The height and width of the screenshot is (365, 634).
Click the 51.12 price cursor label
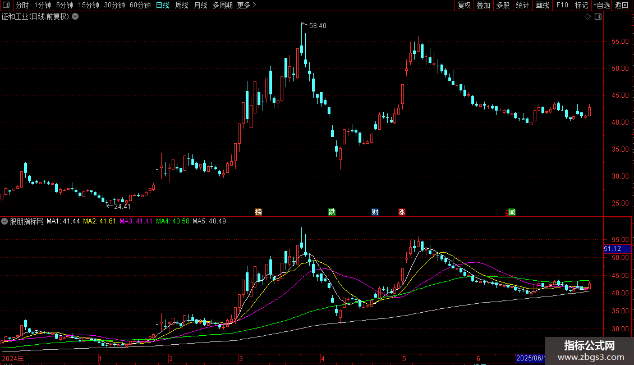coord(617,249)
